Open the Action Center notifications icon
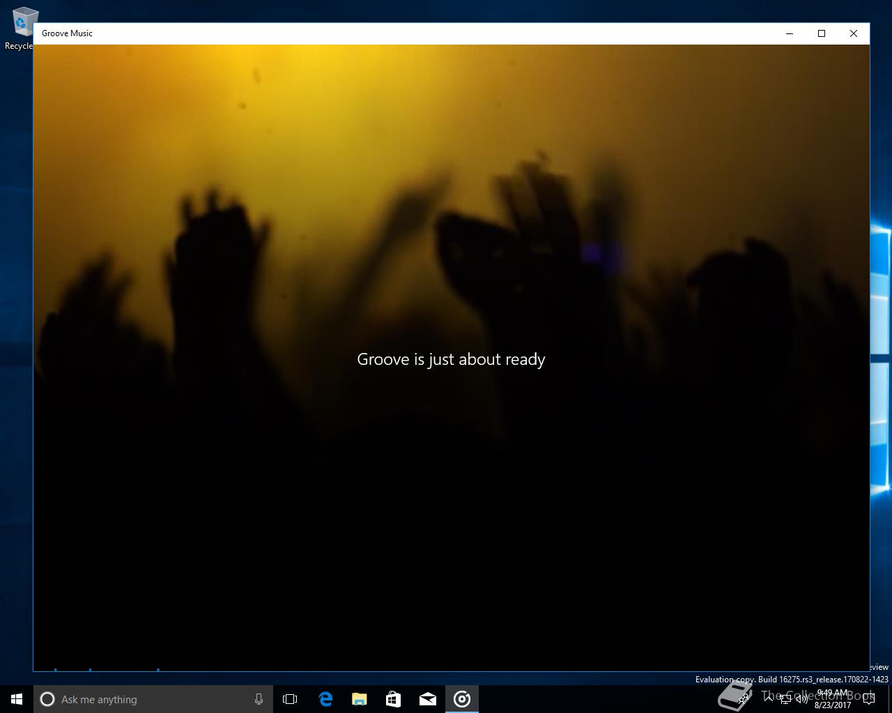The image size is (892, 713). pyautogui.click(x=868, y=699)
